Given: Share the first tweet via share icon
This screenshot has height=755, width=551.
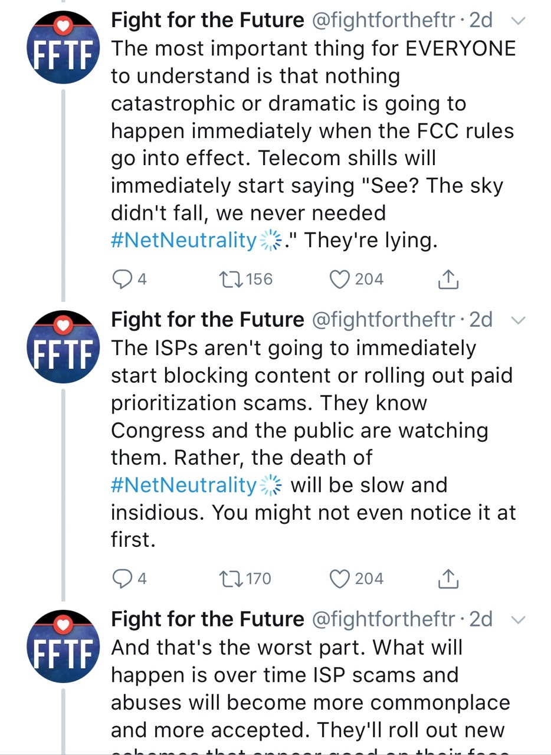Looking at the screenshot, I should click(x=448, y=279).
